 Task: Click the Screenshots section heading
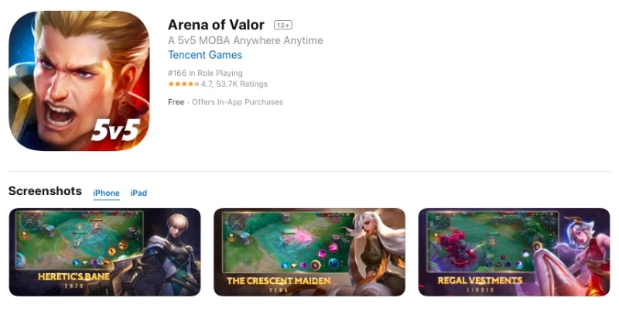tap(45, 191)
